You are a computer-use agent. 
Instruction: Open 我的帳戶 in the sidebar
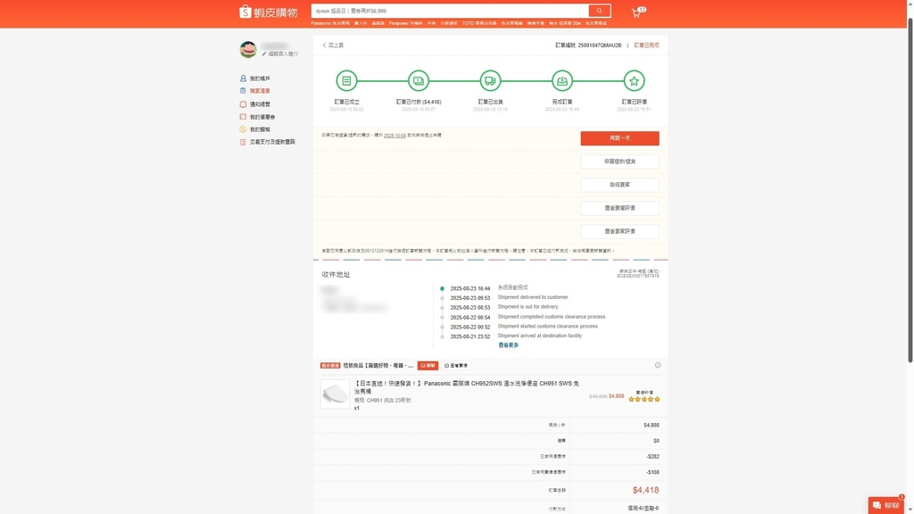click(260, 79)
